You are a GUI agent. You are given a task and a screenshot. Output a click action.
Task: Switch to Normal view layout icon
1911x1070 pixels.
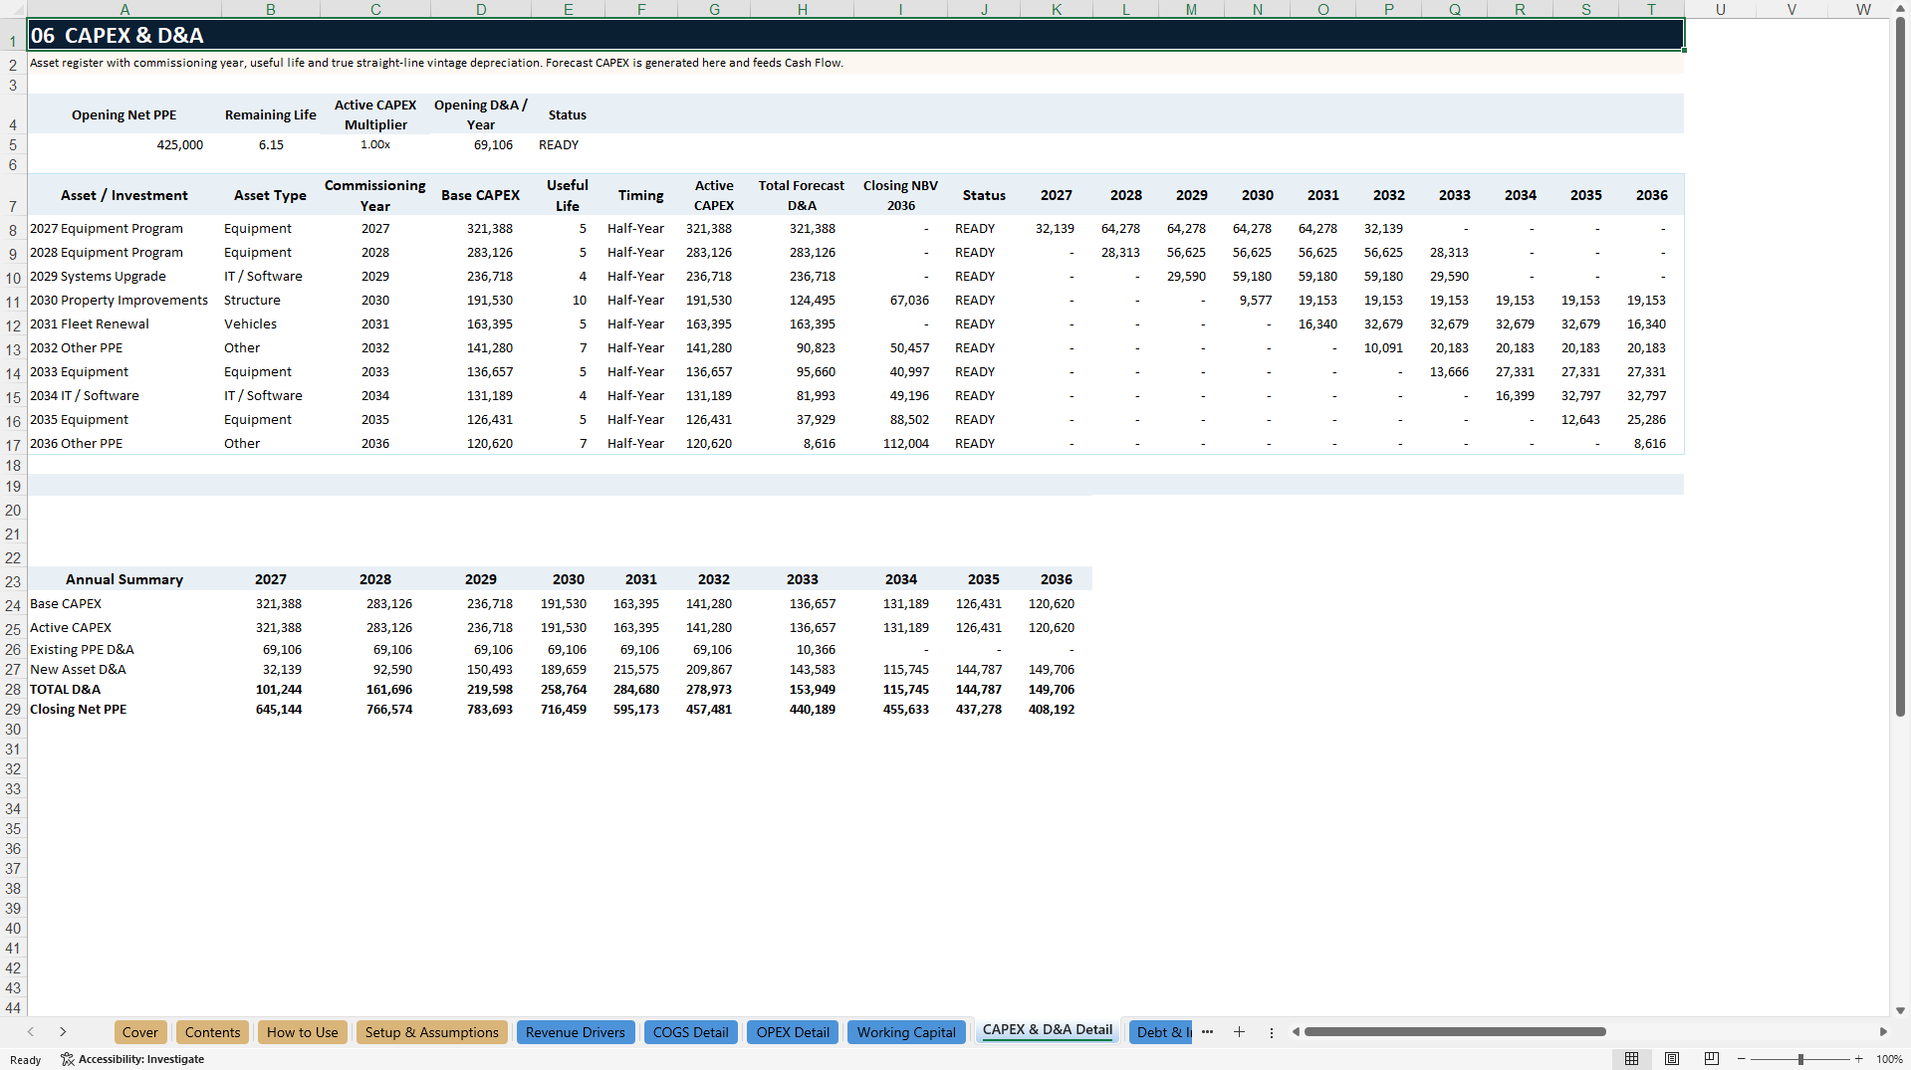(x=1631, y=1059)
